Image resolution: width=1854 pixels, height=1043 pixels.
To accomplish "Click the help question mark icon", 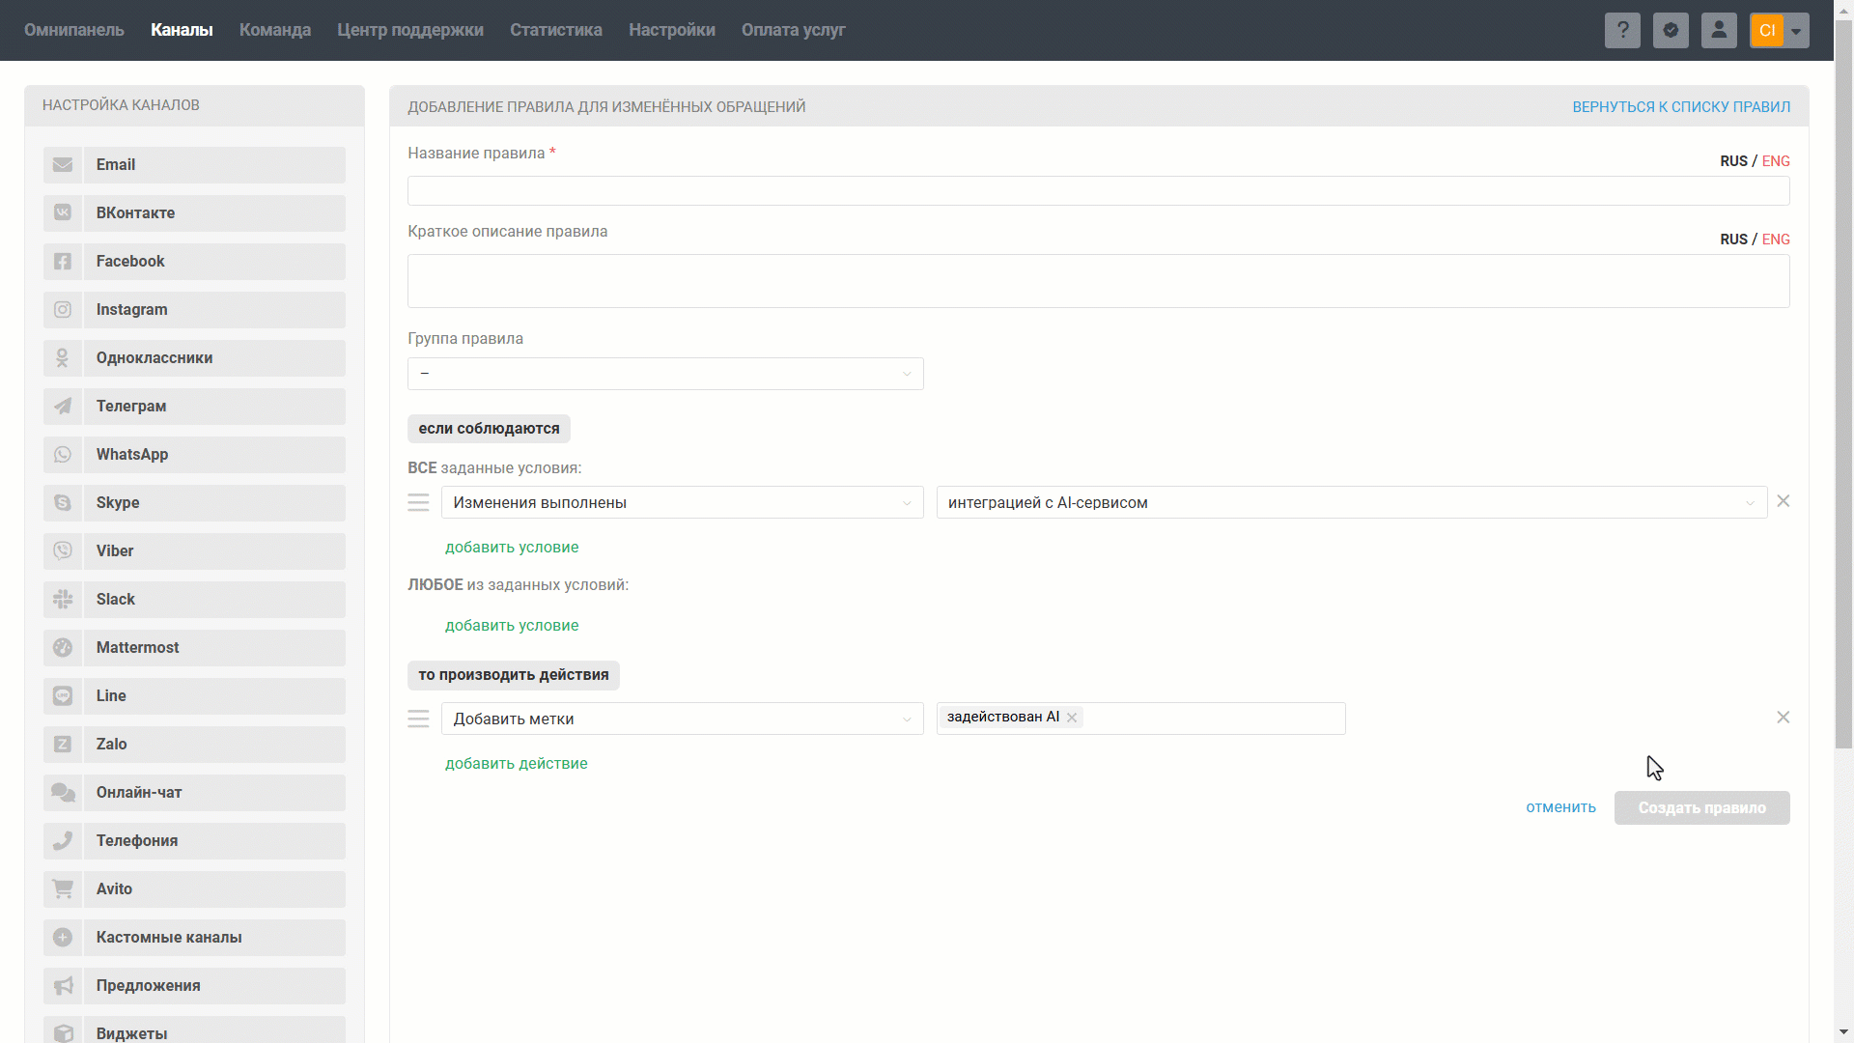I will 1622,30.
